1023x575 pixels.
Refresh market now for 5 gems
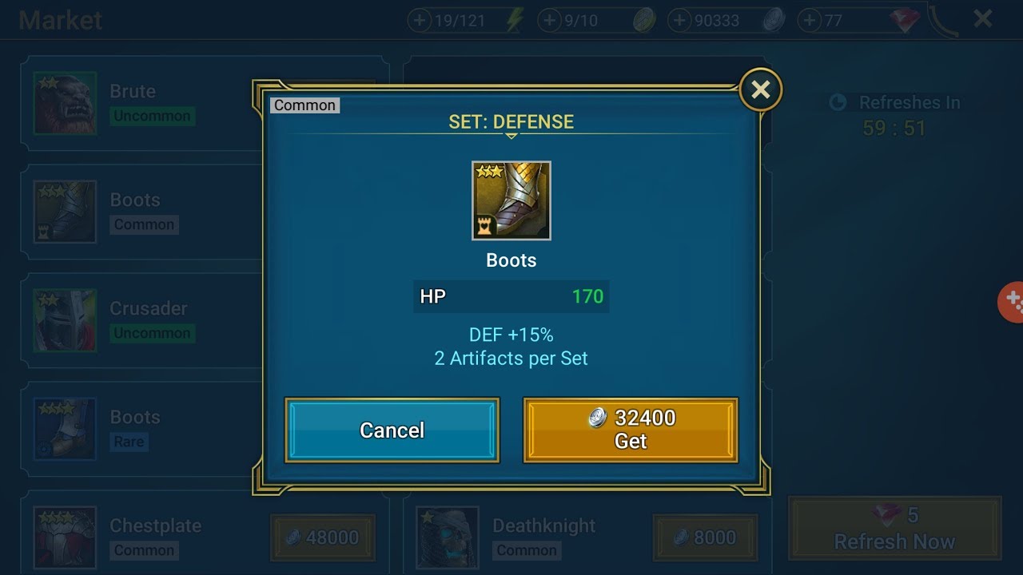[x=894, y=528]
